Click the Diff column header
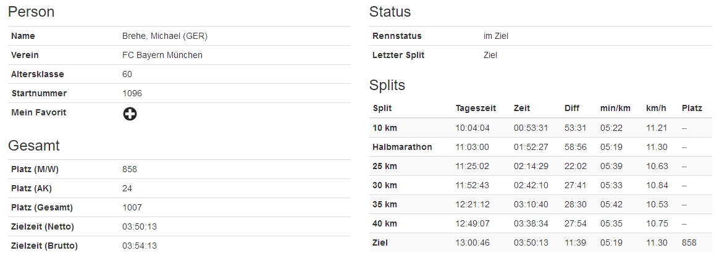Screen dimensions: 722x261 coord(572,108)
